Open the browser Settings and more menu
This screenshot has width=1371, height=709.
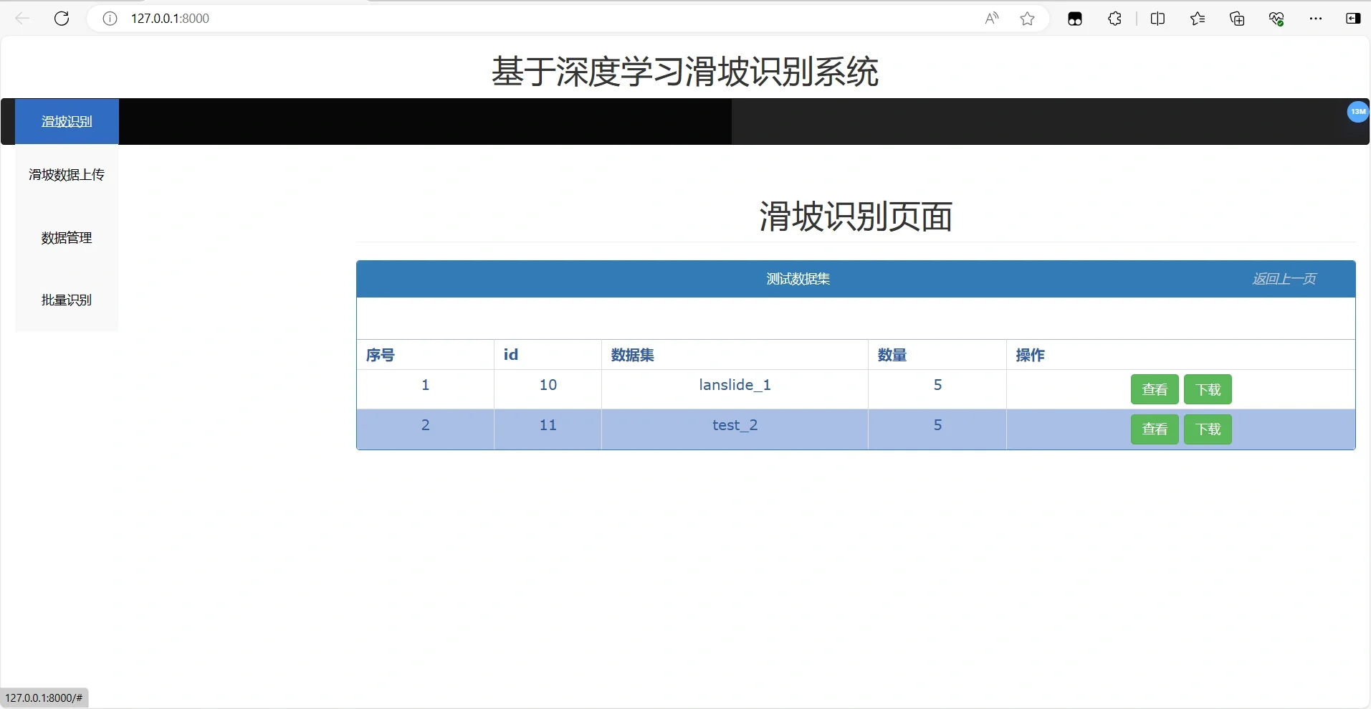(1317, 19)
